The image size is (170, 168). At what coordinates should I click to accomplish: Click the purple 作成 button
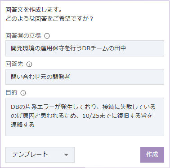click(152, 155)
